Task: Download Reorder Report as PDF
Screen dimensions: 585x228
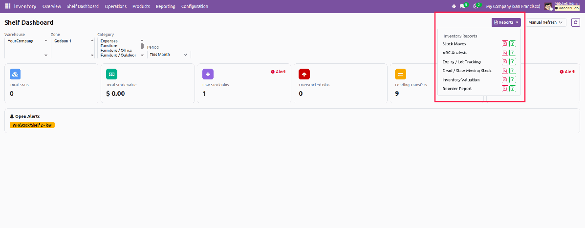Action: coord(505,89)
